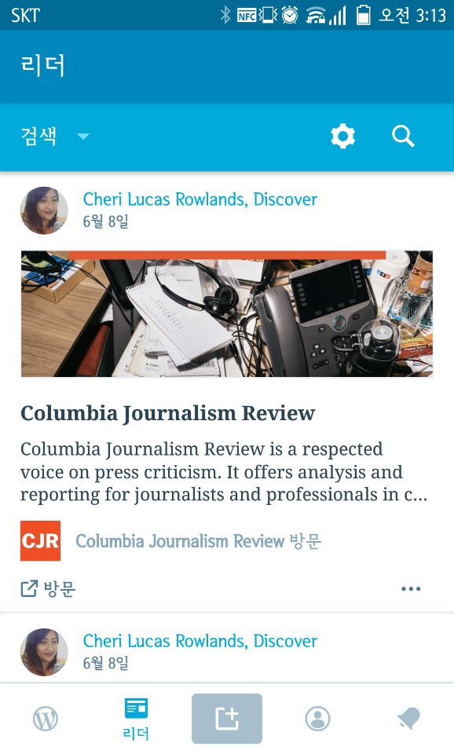
Task: Tap the CJR site logo icon
Action: (40, 541)
